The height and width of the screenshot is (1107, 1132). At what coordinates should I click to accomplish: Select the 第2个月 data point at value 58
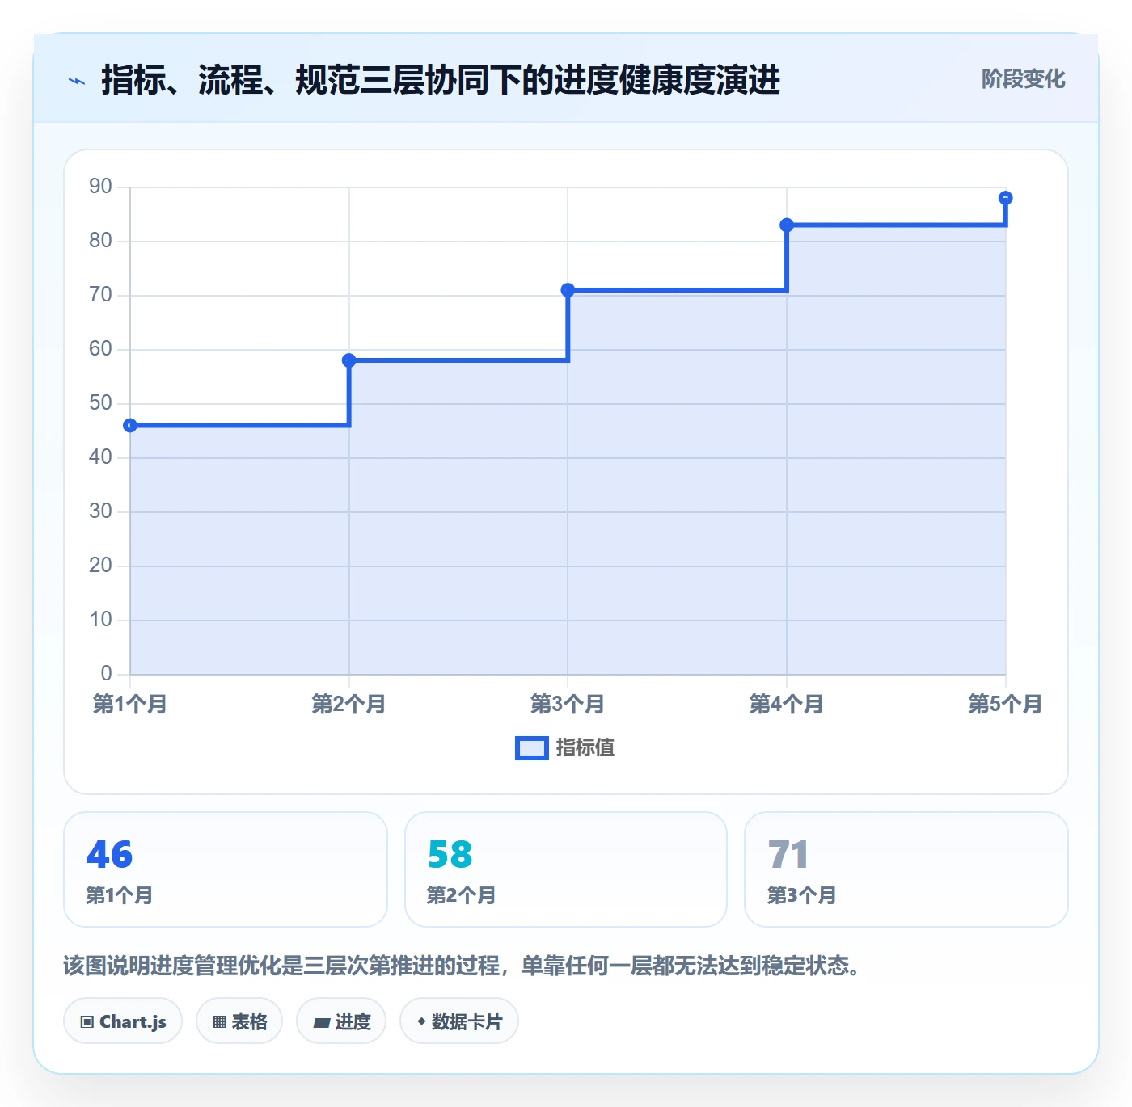349,360
